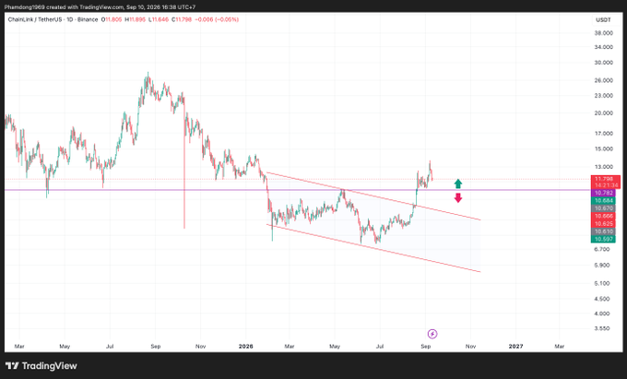This screenshot has height=379, width=627.
Task: Click the red current price tag 11.798
Action: (606, 182)
